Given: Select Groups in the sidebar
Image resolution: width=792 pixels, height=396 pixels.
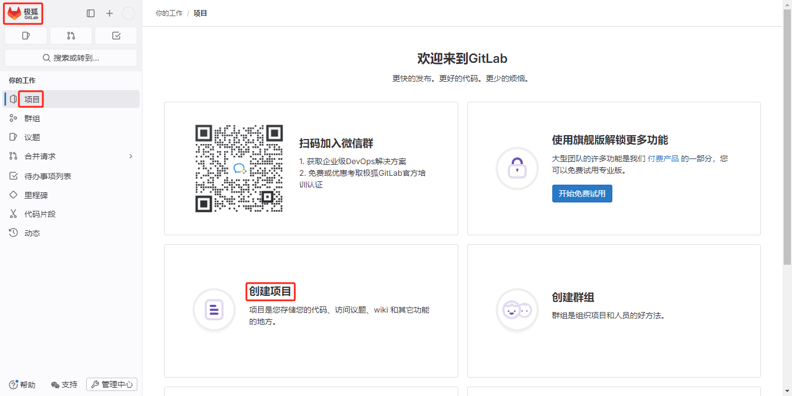Looking at the screenshot, I should 32,118.
